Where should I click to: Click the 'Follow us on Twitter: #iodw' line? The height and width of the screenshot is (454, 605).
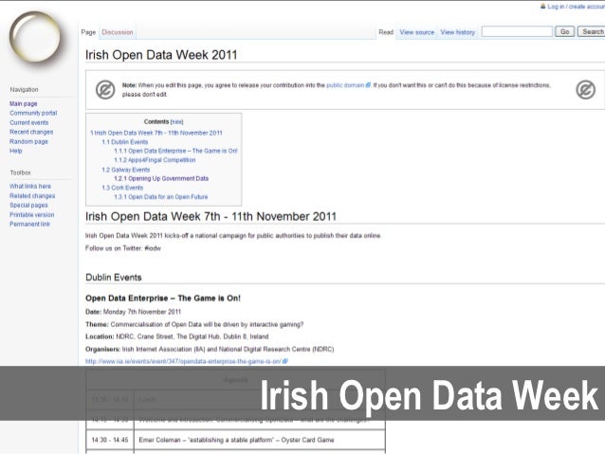[x=123, y=248]
